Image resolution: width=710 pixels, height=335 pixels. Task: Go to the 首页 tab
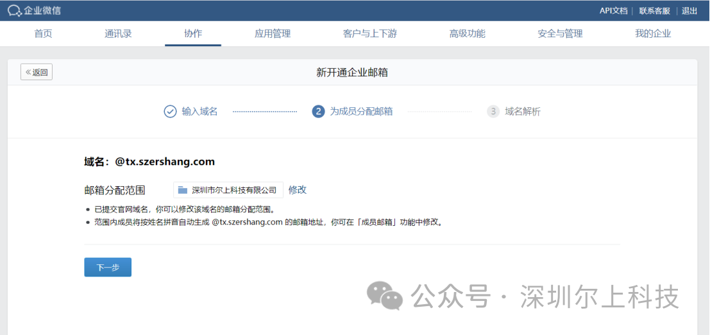43,34
